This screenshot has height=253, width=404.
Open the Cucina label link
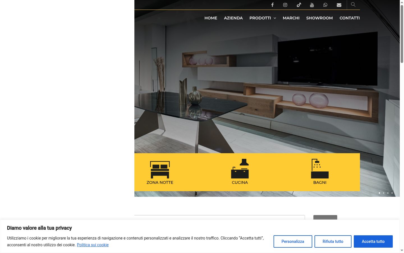(240, 182)
